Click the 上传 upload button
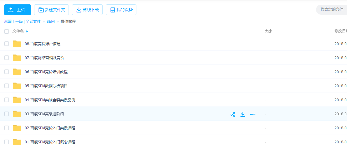Viewport: 347px width, 158px height. click(x=18, y=10)
